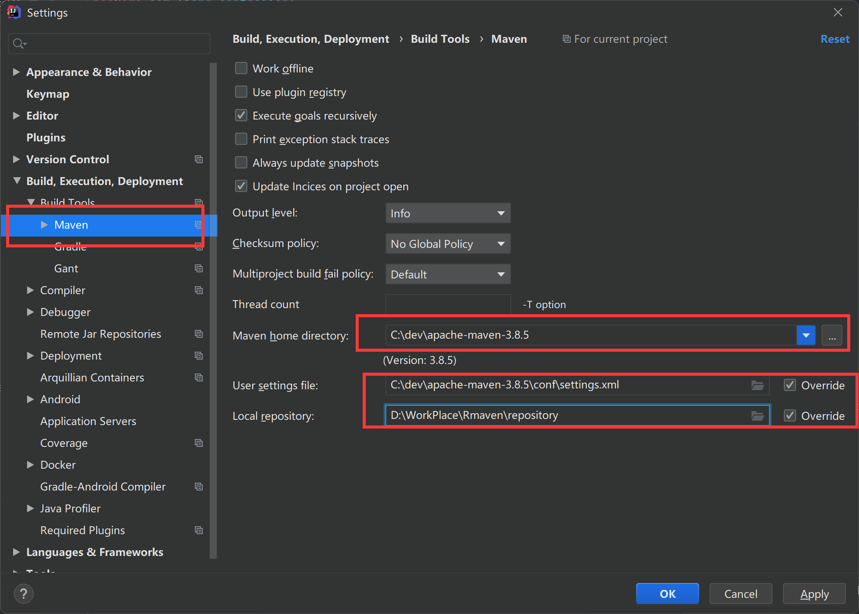Image resolution: width=859 pixels, height=614 pixels.
Task: Click per-project icon beside Remote Jar Repositories
Action: point(199,334)
